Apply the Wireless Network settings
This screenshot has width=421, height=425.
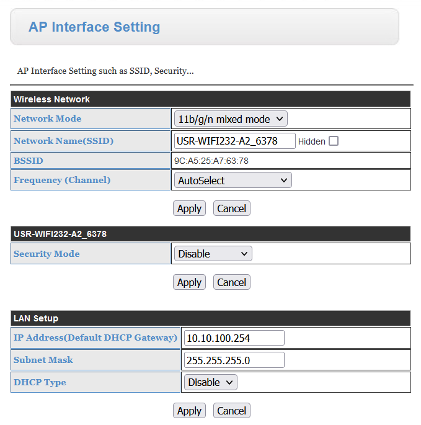[x=189, y=208]
